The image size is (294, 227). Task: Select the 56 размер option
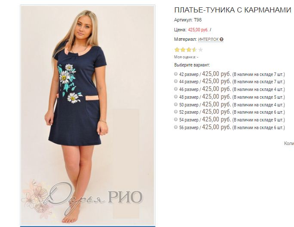pos(176,127)
